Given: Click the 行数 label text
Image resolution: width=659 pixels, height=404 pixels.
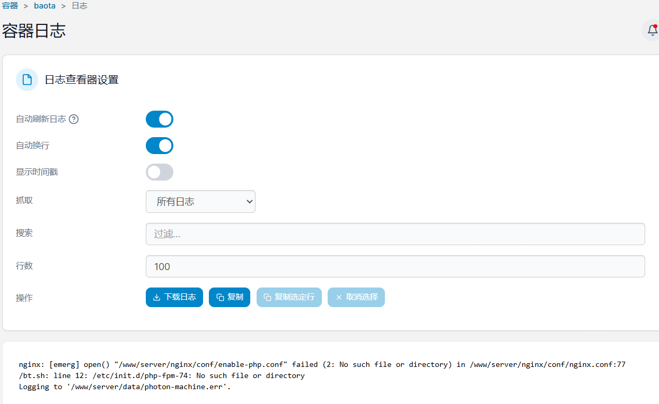Looking at the screenshot, I should coord(24,266).
